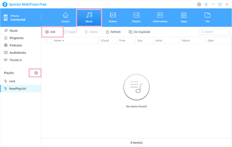The image size is (232, 147).
Task: Click the Delete toolbar button
Action: coord(91,32)
